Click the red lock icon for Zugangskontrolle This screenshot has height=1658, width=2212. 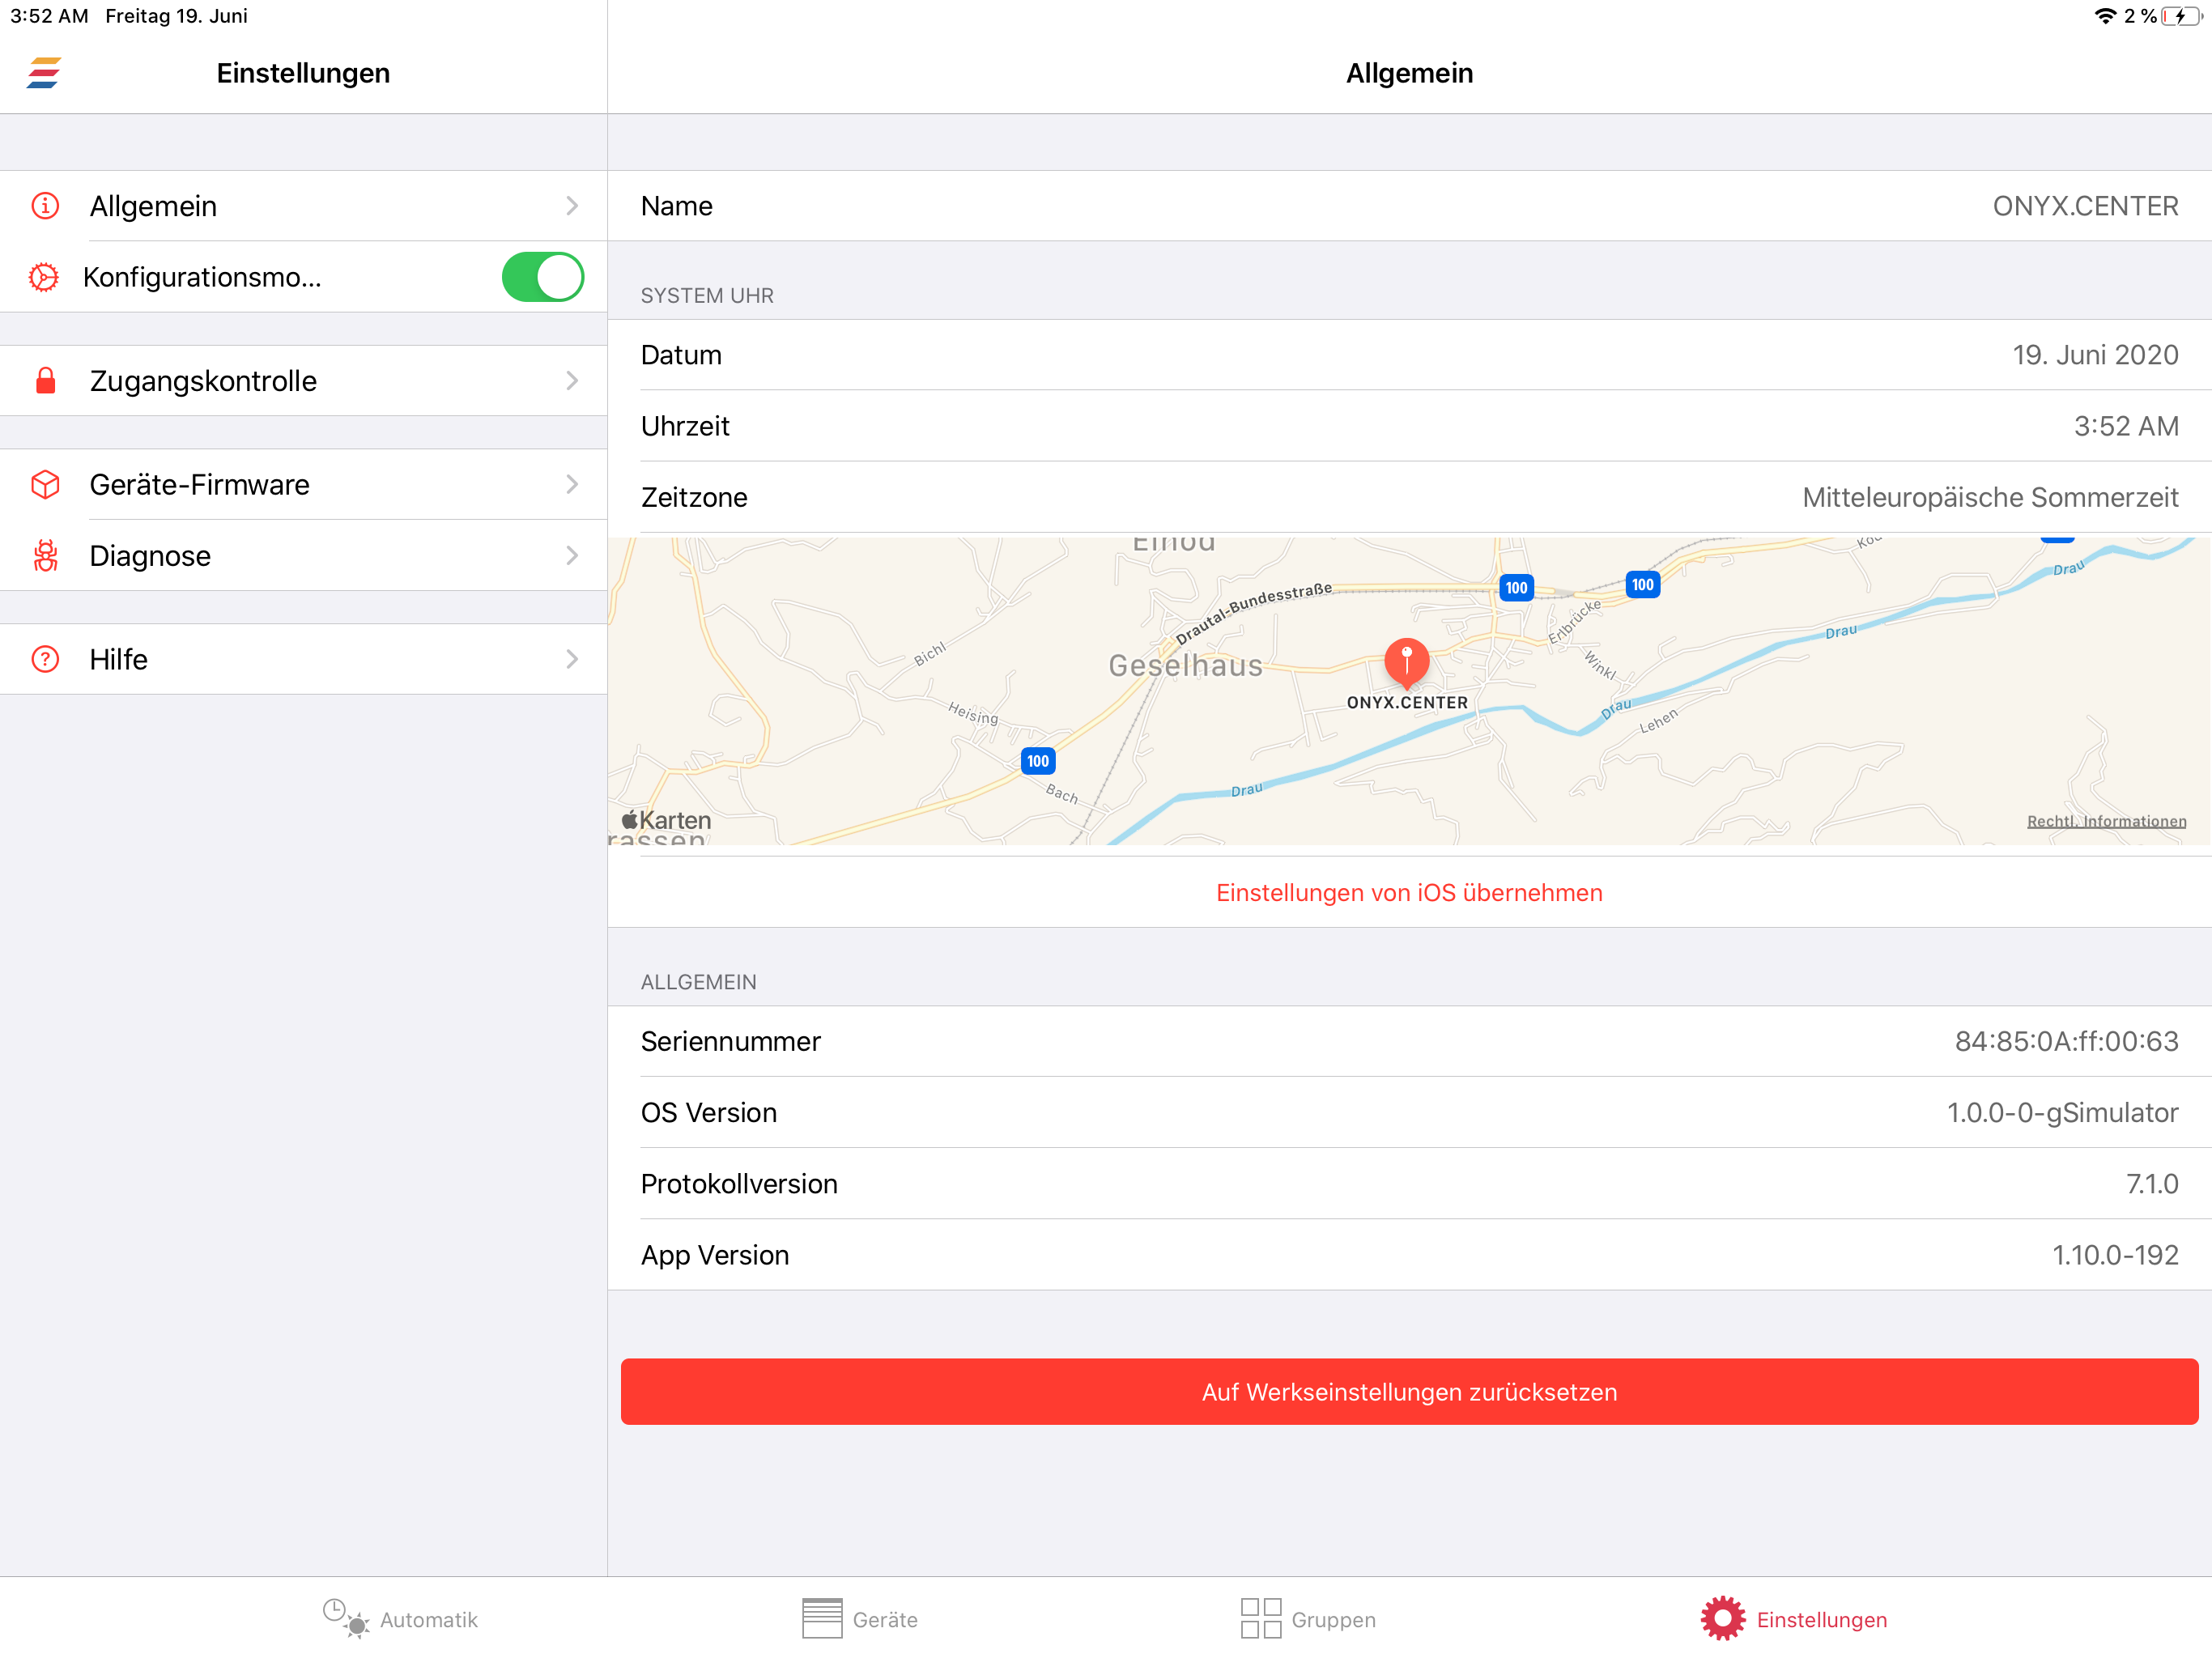(x=45, y=381)
